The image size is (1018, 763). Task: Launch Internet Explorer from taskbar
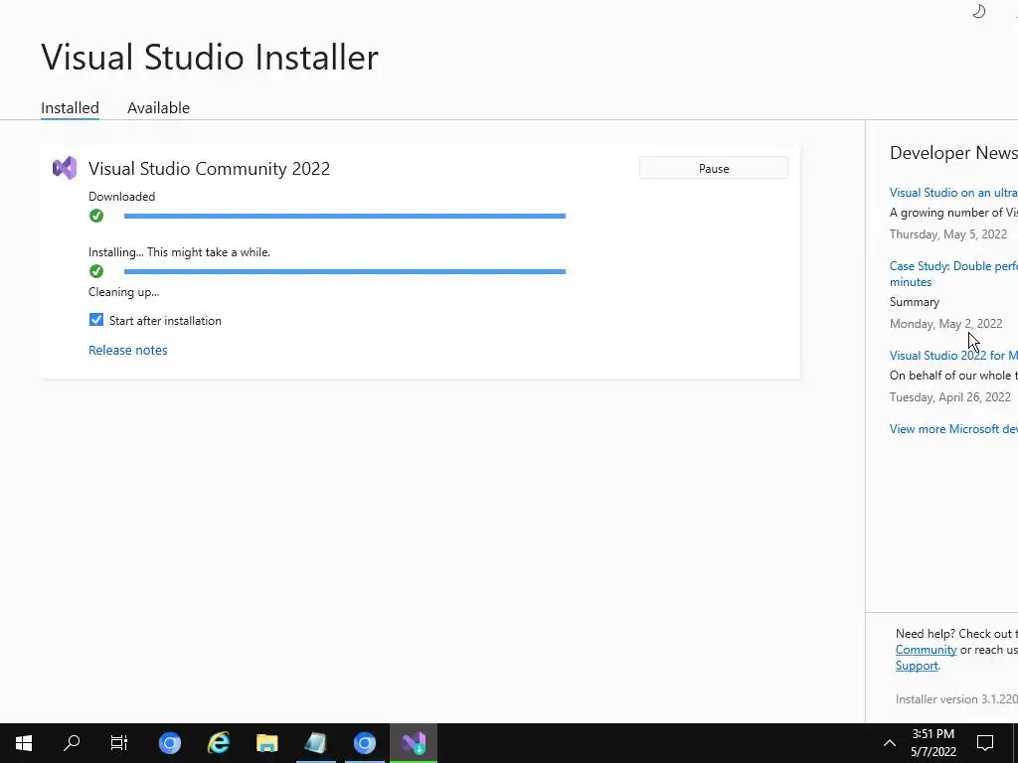(x=219, y=743)
